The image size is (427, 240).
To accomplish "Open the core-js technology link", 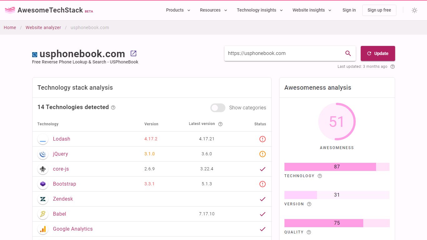I will pyautogui.click(x=61, y=169).
